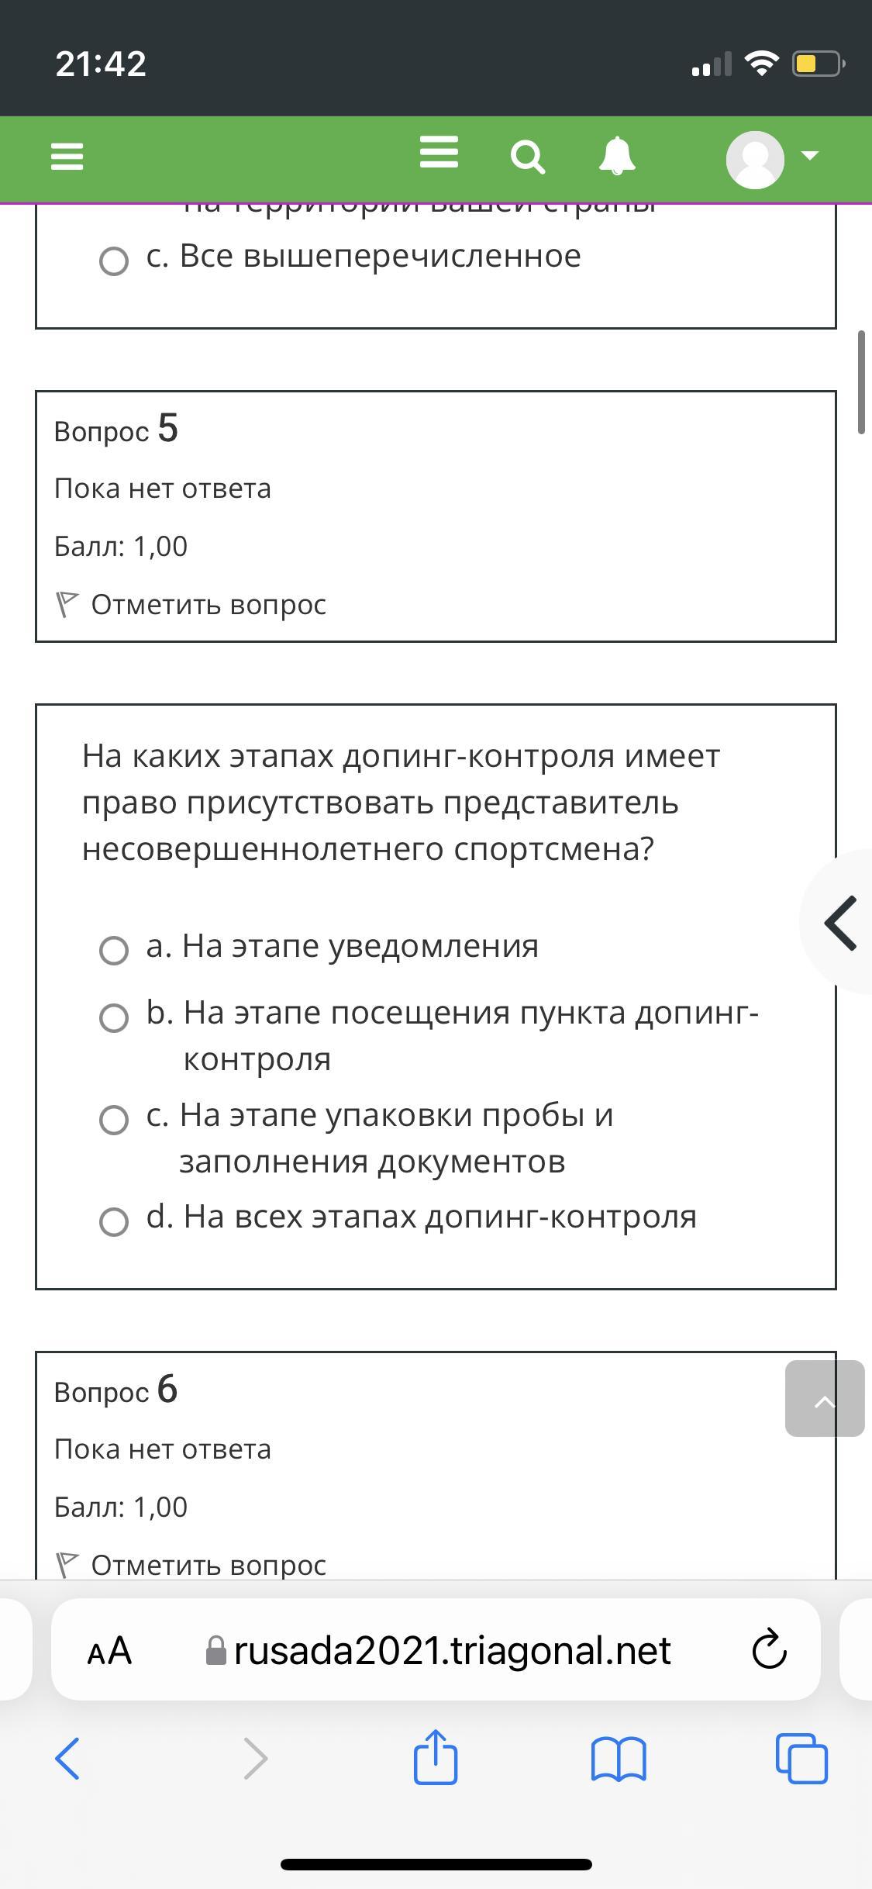Flag question 5 with Отметить вопрос
The height and width of the screenshot is (1889, 872).
[x=191, y=604]
